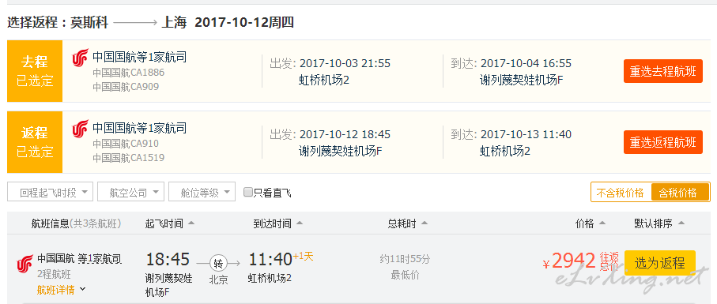Sort by arrival time arrow (到达时间)
The image size is (717, 304).
point(300,223)
